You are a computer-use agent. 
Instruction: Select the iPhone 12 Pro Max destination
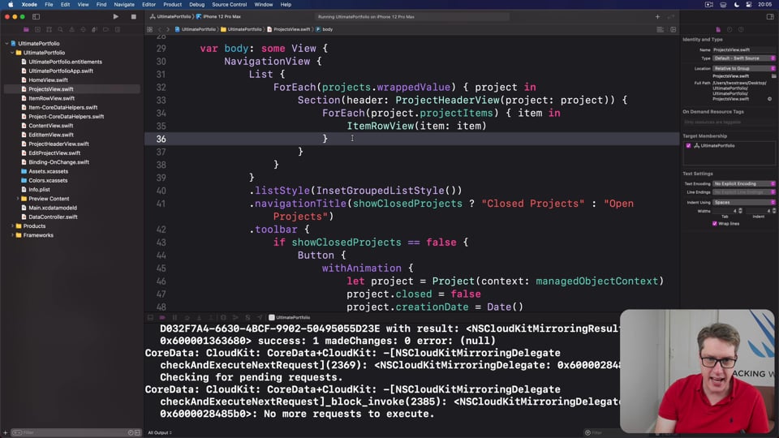click(219, 16)
